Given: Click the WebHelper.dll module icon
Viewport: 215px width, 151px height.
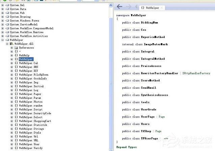Looking at the screenshot, I should (x=12, y=44).
